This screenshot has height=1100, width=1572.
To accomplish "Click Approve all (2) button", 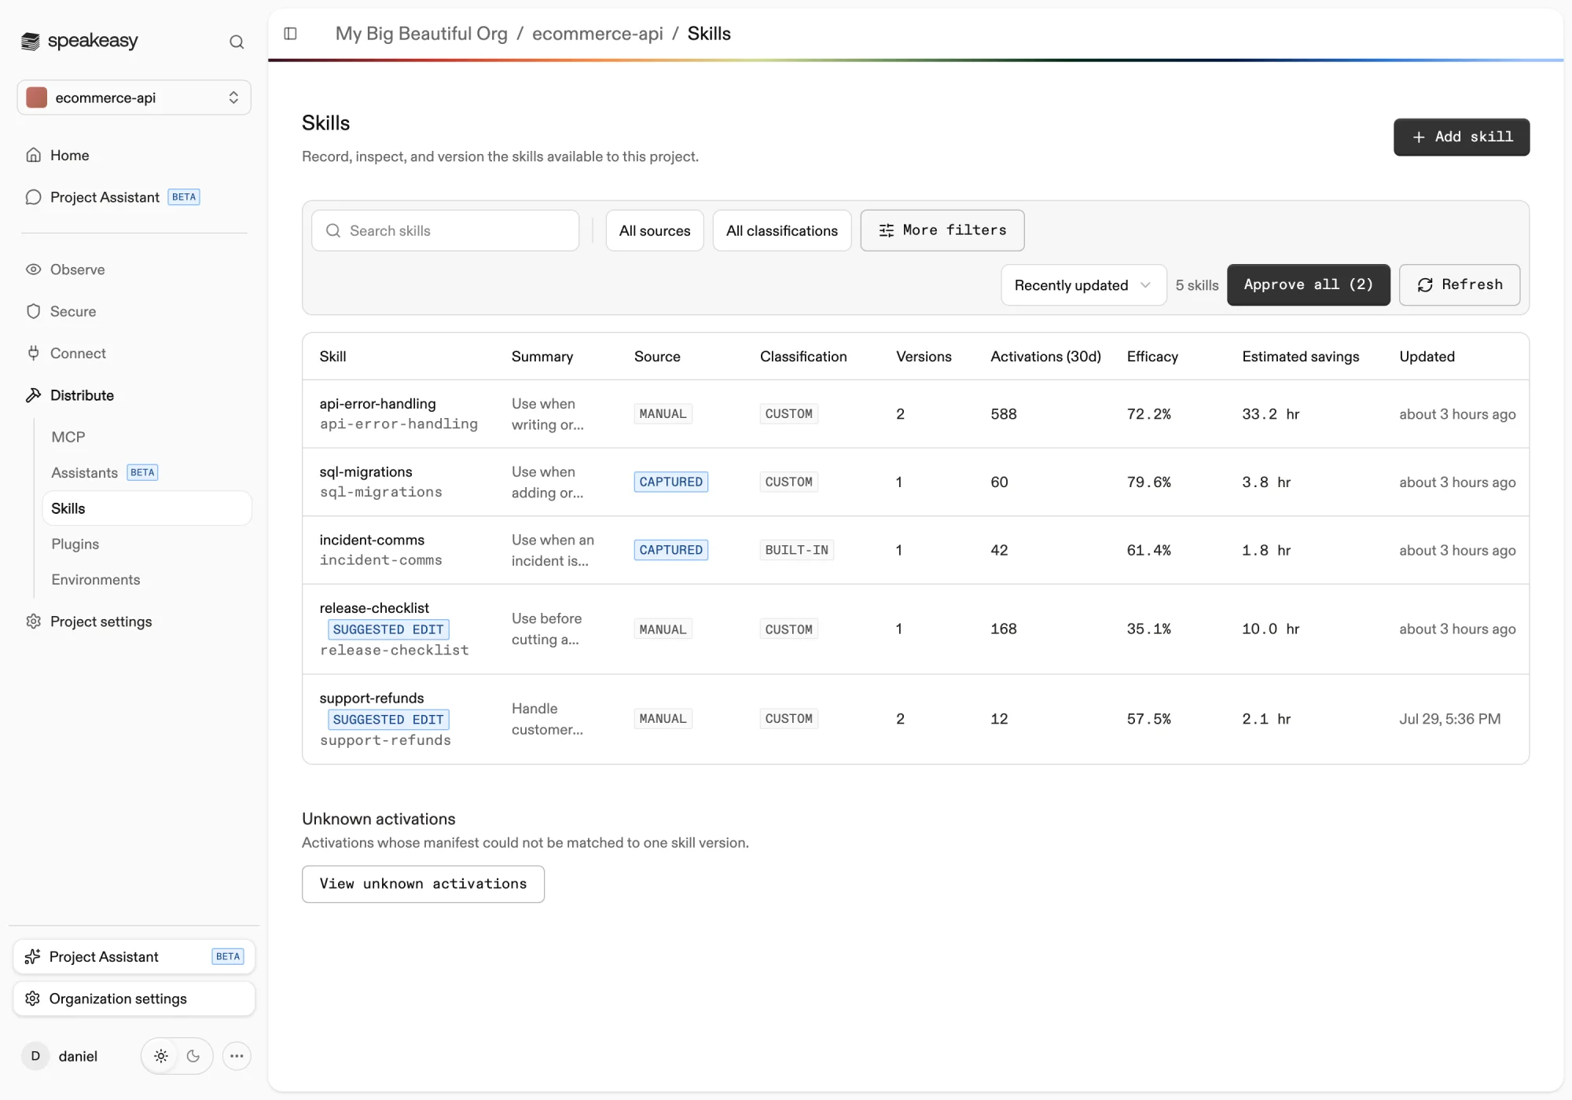I will point(1308,284).
